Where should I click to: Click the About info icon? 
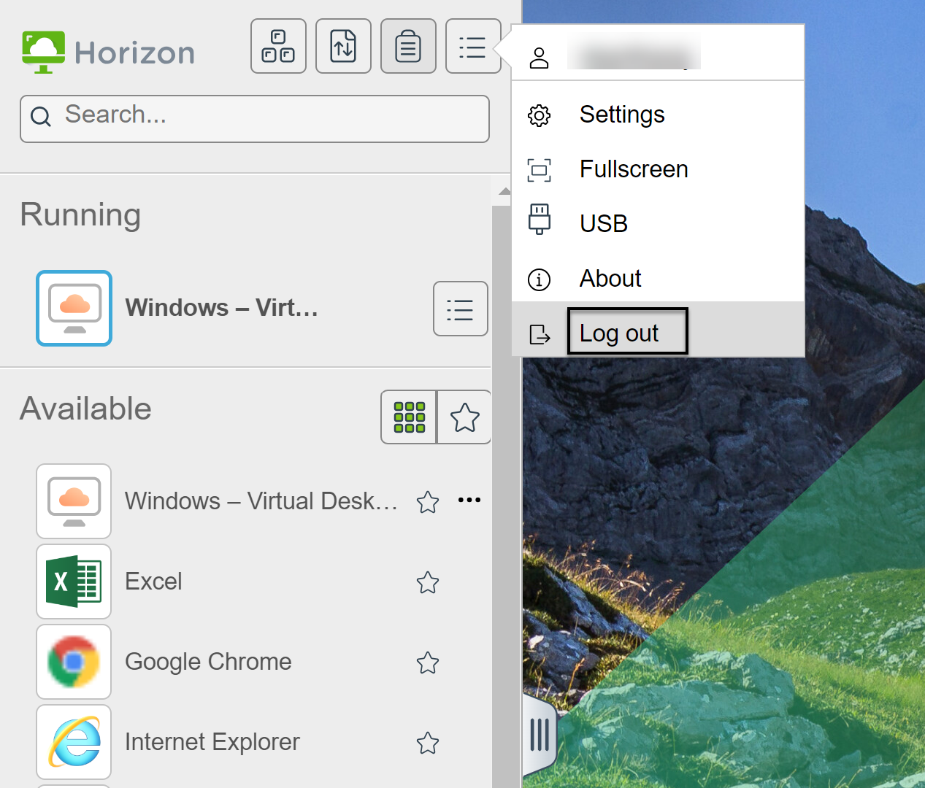pyautogui.click(x=539, y=279)
